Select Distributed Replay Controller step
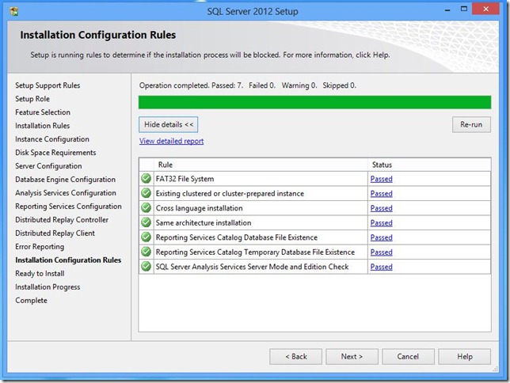This screenshot has height=383, width=510. [x=62, y=220]
